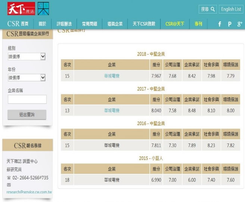The image size is (245, 202).
Task: Open the 天下雜誌 red logo
Action: click(21, 9)
